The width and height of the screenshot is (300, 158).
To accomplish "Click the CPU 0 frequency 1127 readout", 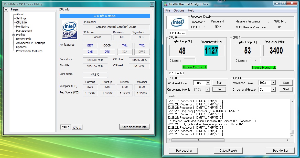I will (x=211, y=51).
